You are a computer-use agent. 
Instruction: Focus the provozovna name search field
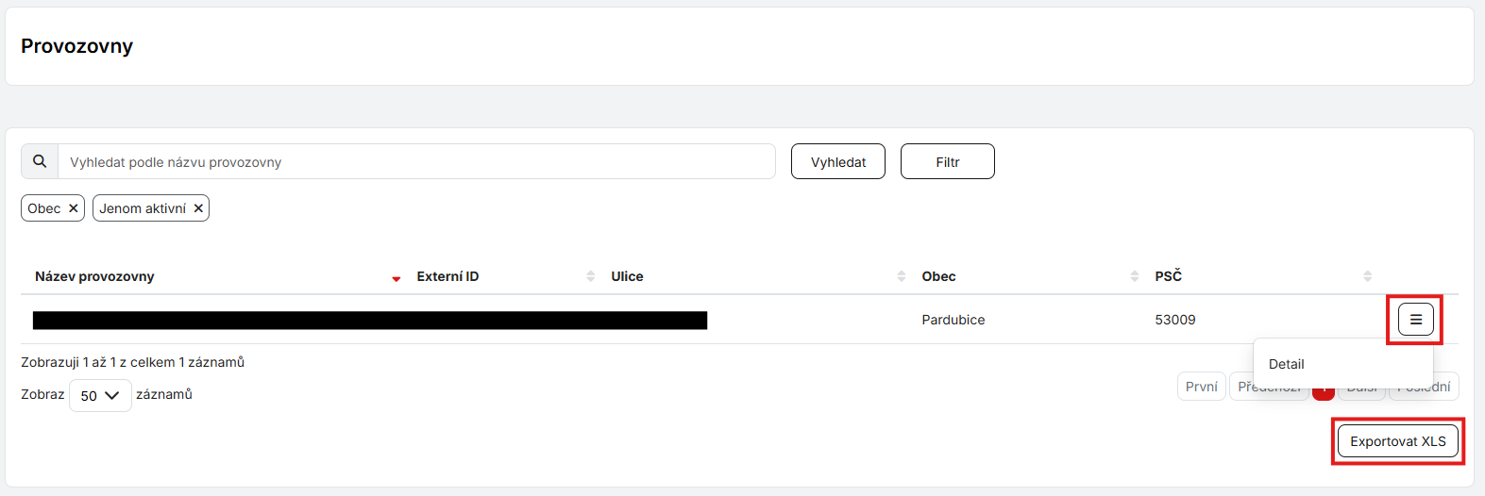[x=415, y=161]
